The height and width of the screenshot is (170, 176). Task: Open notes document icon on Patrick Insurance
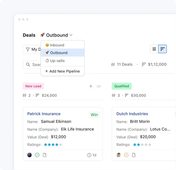click(45, 155)
